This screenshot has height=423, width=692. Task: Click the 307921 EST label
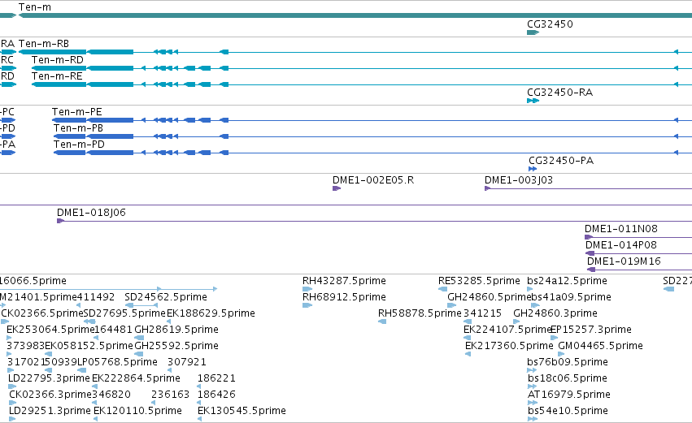187,362
